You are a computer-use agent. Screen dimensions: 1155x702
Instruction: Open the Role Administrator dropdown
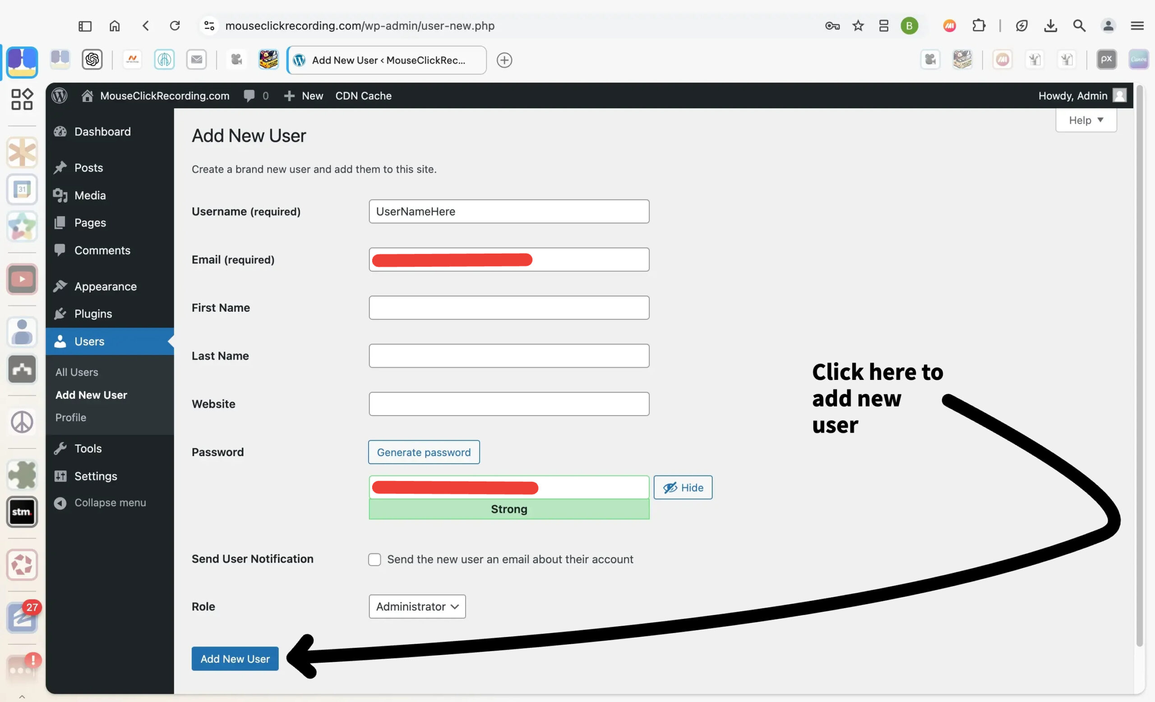(x=417, y=606)
